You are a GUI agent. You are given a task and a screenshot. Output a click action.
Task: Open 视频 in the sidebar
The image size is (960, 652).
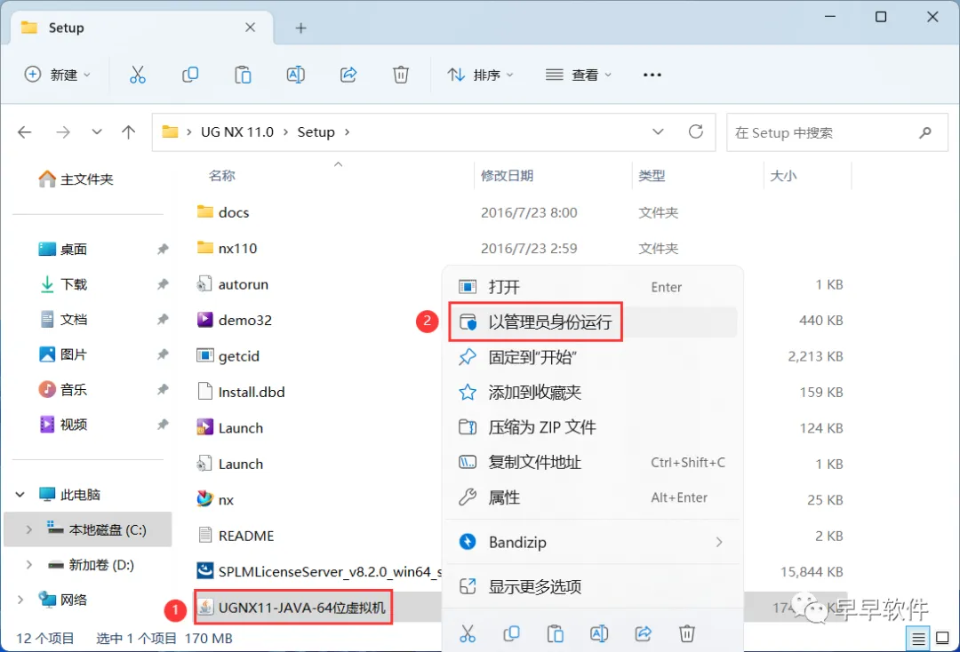tap(63, 425)
